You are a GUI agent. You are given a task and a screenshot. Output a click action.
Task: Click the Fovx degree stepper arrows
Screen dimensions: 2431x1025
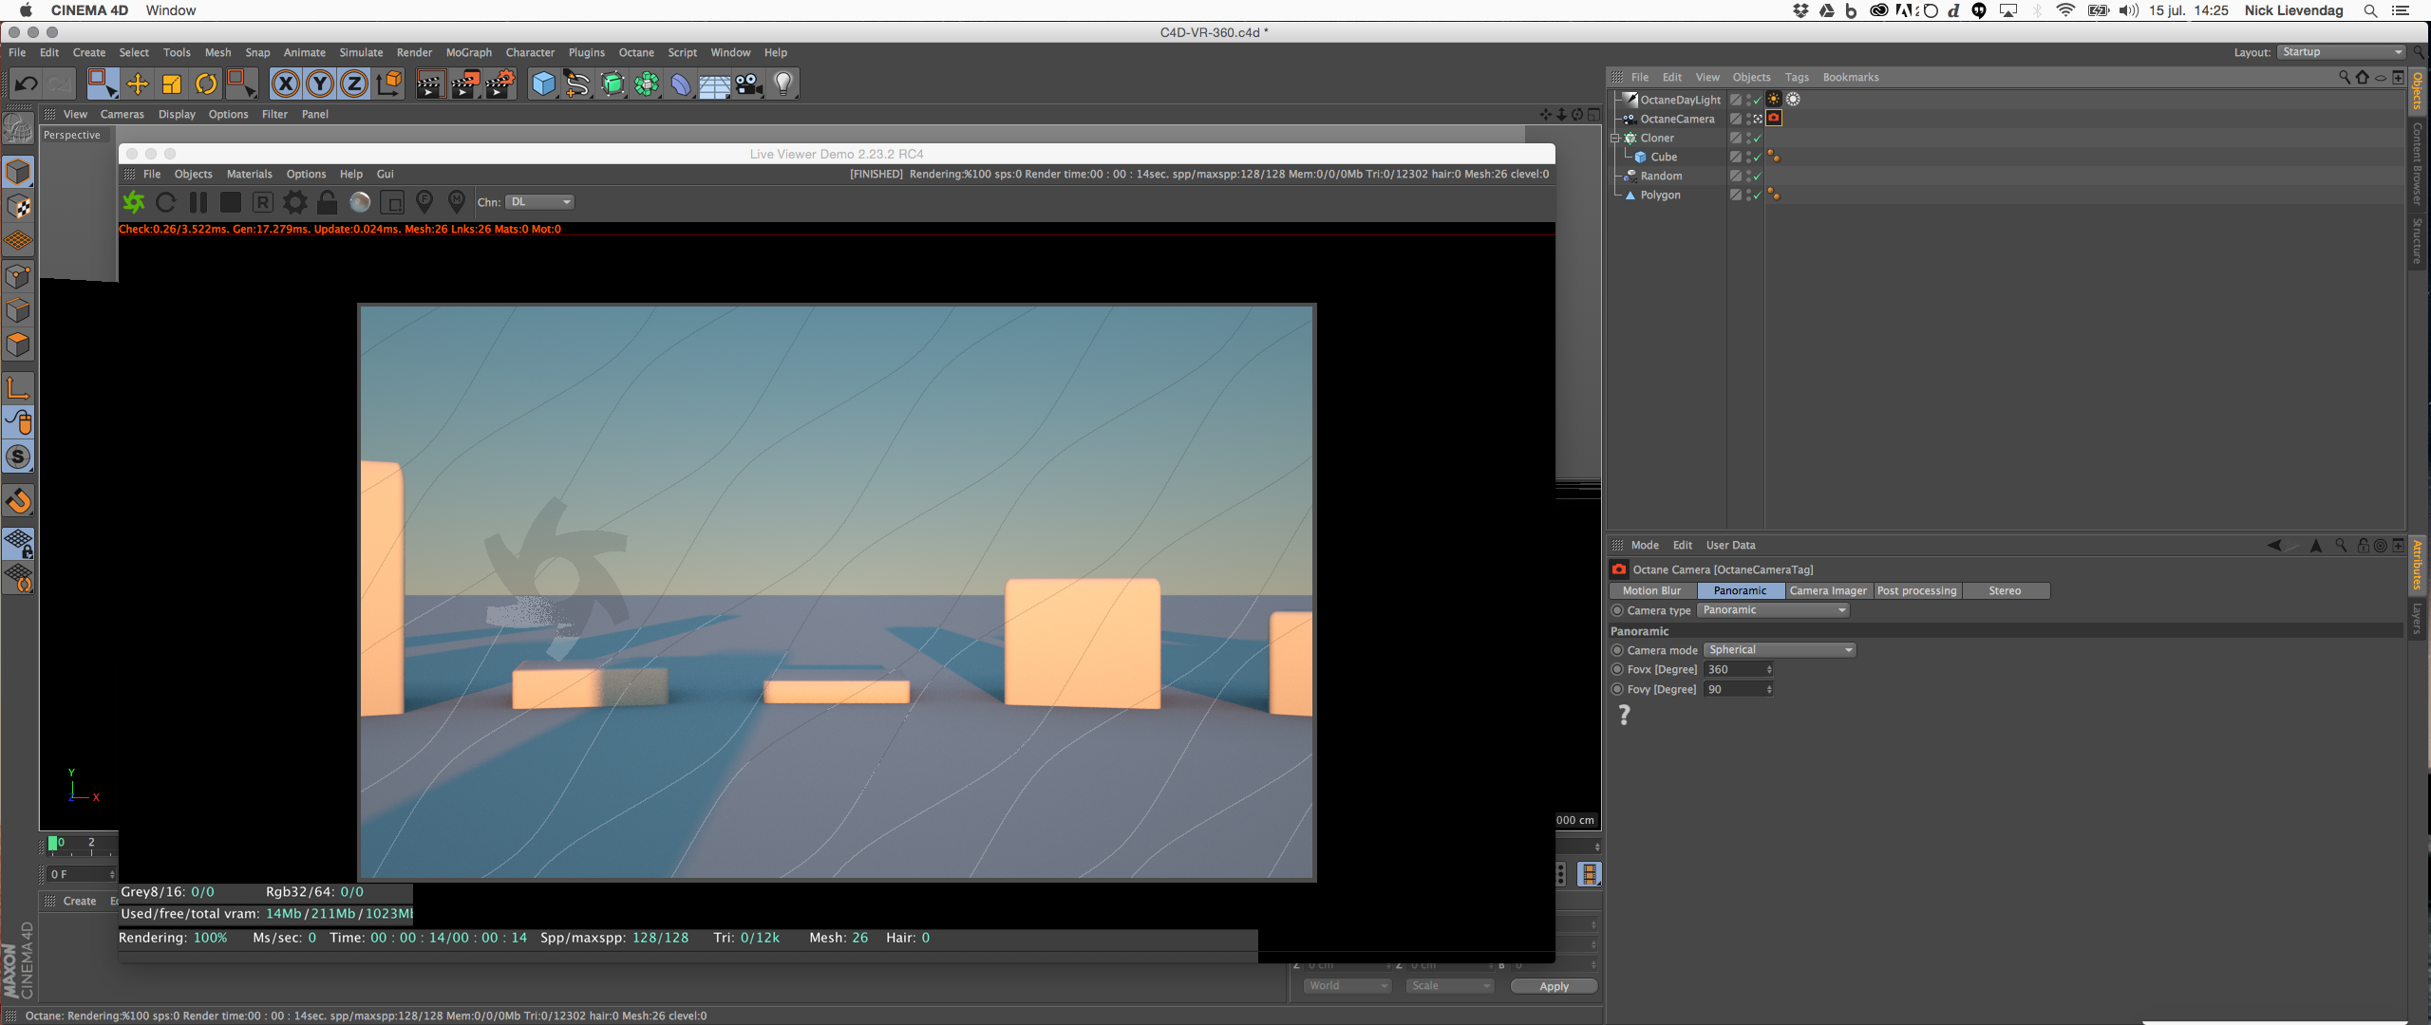coord(1769,670)
